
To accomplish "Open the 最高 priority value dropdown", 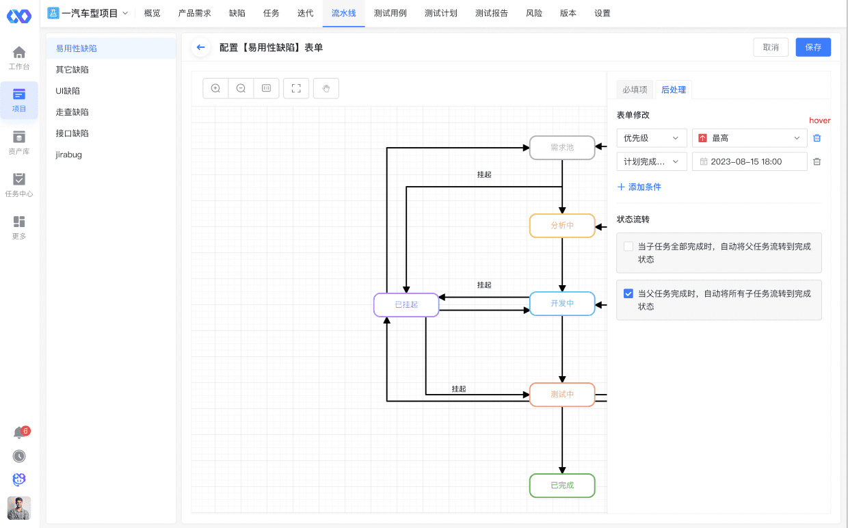I will (749, 138).
